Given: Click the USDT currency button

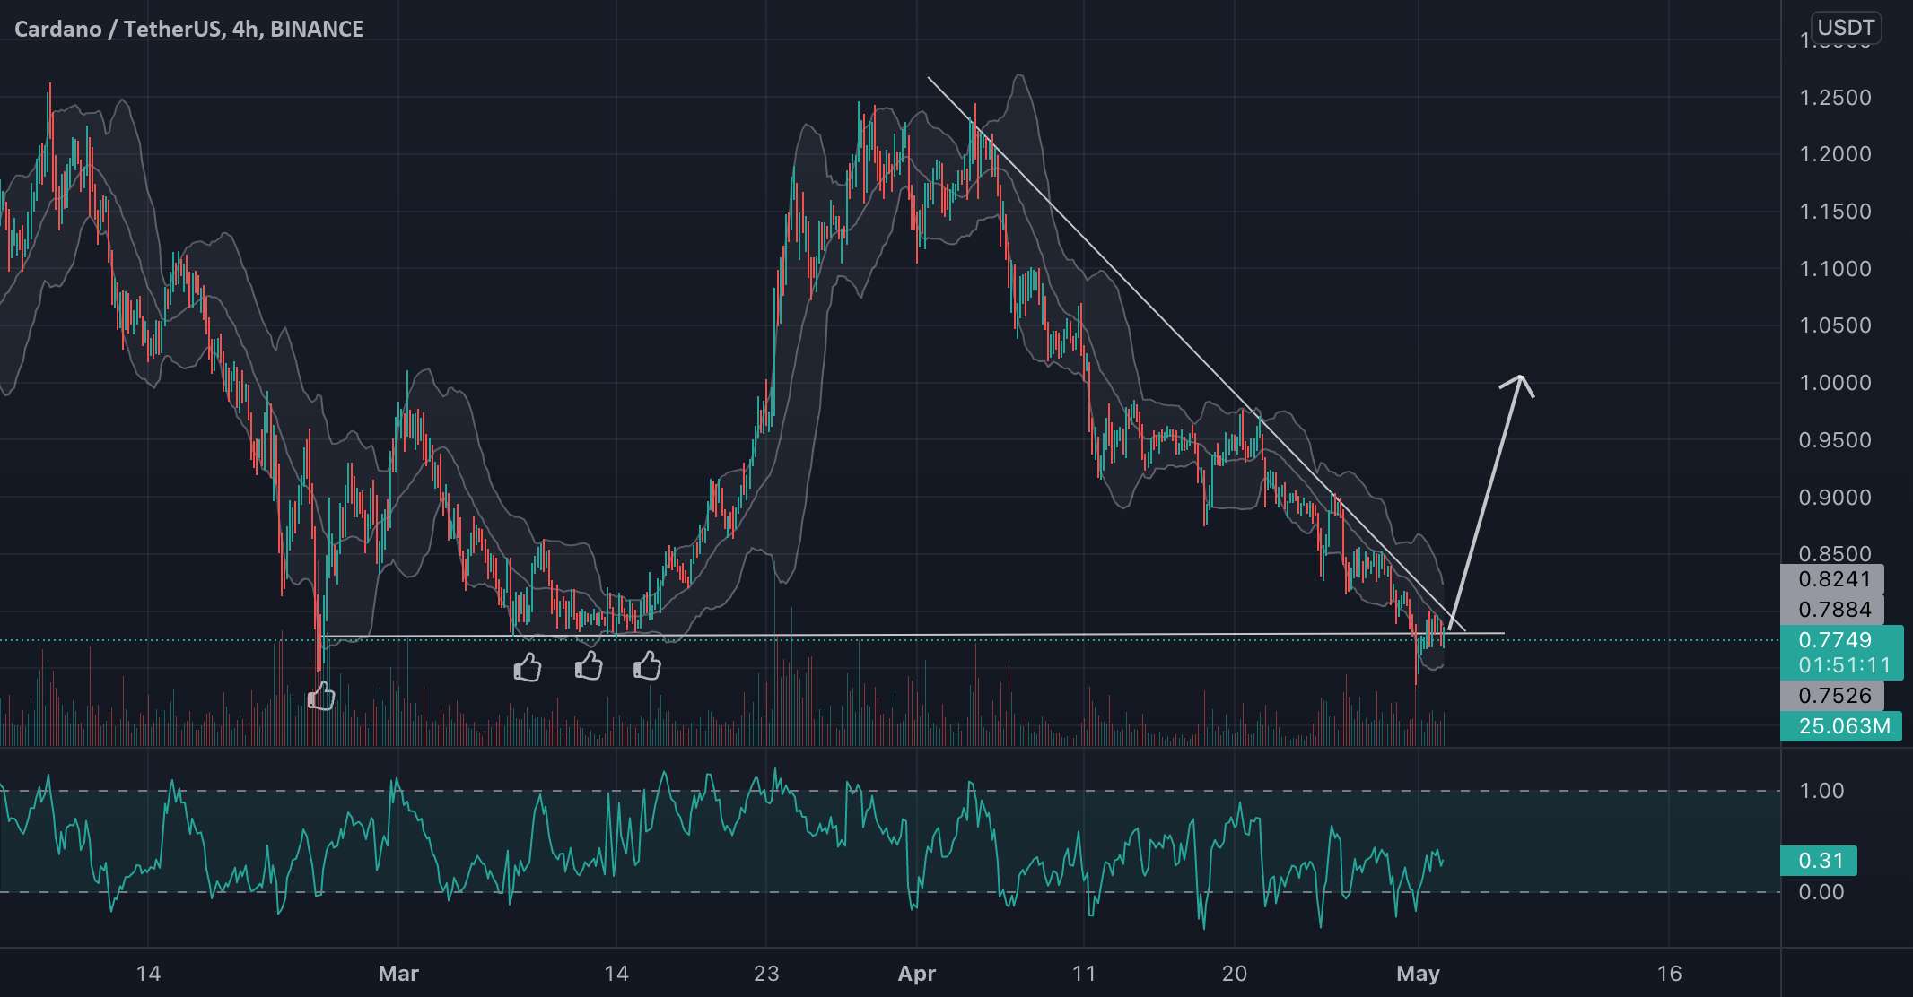Looking at the screenshot, I should [1845, 28].
